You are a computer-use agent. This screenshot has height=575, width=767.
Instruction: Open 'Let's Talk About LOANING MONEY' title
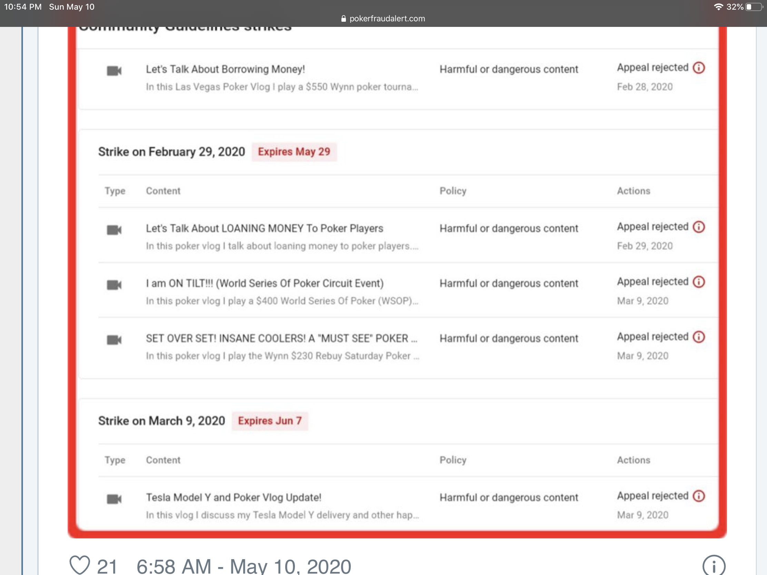[x=265, y=229]
